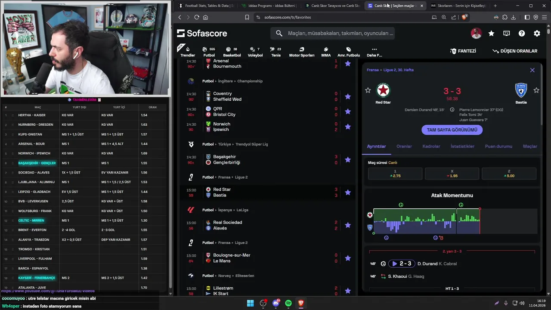Viewport: 551px width, 310px height.
Task: Select draw odds 1.95
Action: click(452, 174)
